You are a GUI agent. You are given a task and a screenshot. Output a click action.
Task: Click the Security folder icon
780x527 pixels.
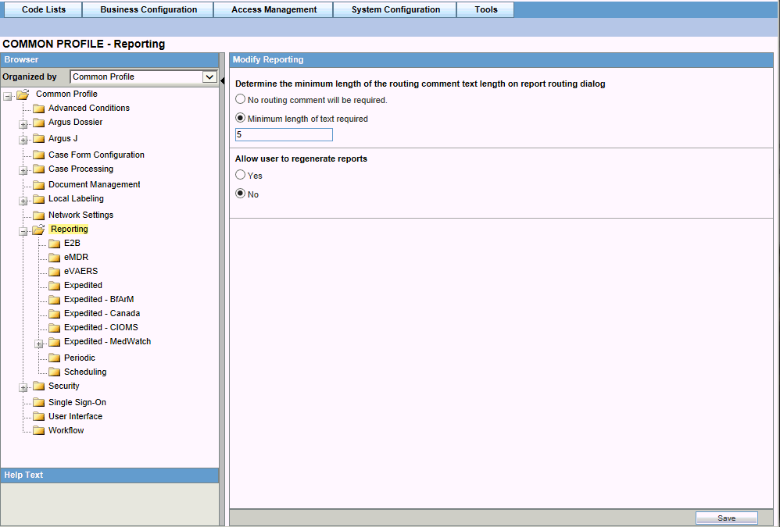pyautogui.click(x=39, y=386)
